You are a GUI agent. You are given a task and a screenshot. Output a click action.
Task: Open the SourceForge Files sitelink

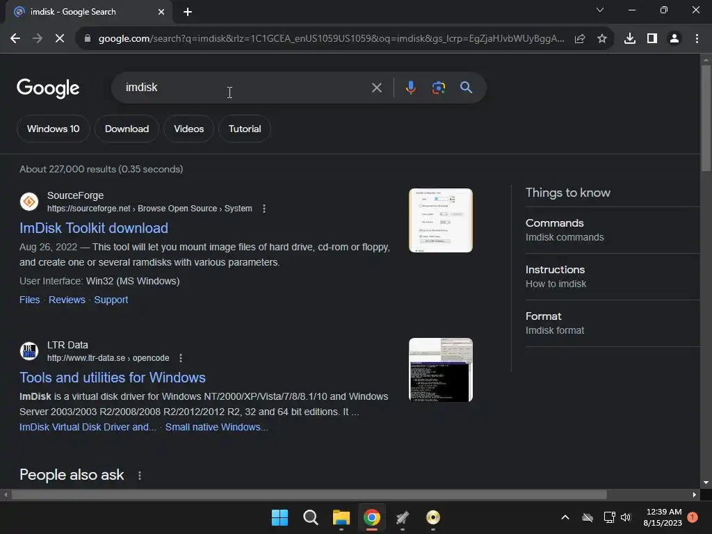point(29,300)
